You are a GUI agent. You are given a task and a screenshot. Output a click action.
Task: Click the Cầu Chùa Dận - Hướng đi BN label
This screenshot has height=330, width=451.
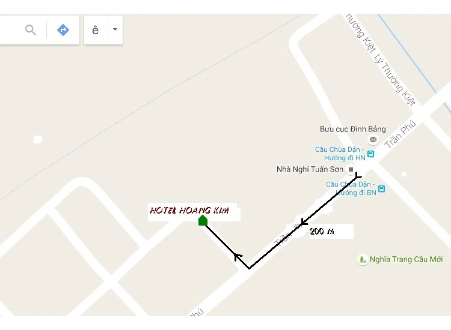(351, 188)
